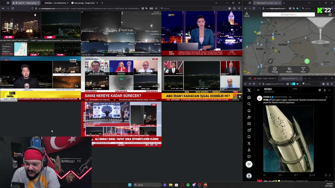Enlarge the missile image in post
Image resolution: width=335 pixels, height=188 pixels.
coord(288,139)
